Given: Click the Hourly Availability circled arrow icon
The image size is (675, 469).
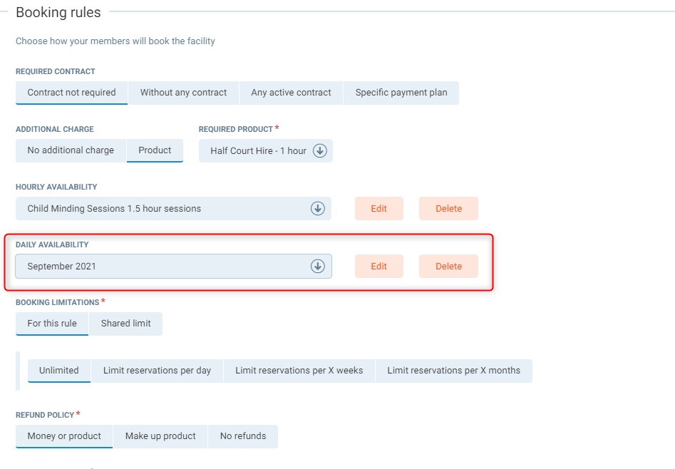Looking at the screenshot, I should click(318, 209).
